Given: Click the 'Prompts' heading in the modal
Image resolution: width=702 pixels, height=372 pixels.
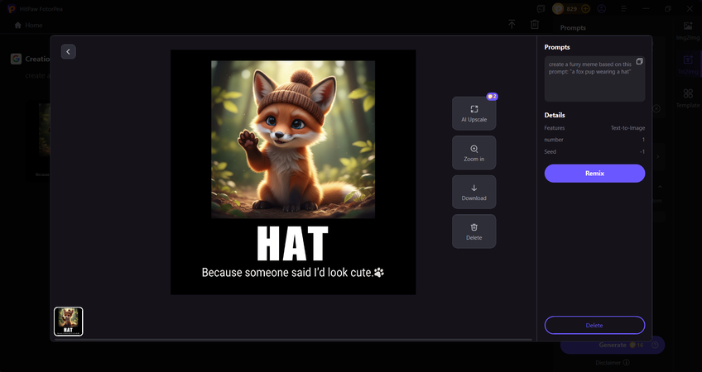Looking at the screenshot, I should pyautogui.click(x=557, y=47).
